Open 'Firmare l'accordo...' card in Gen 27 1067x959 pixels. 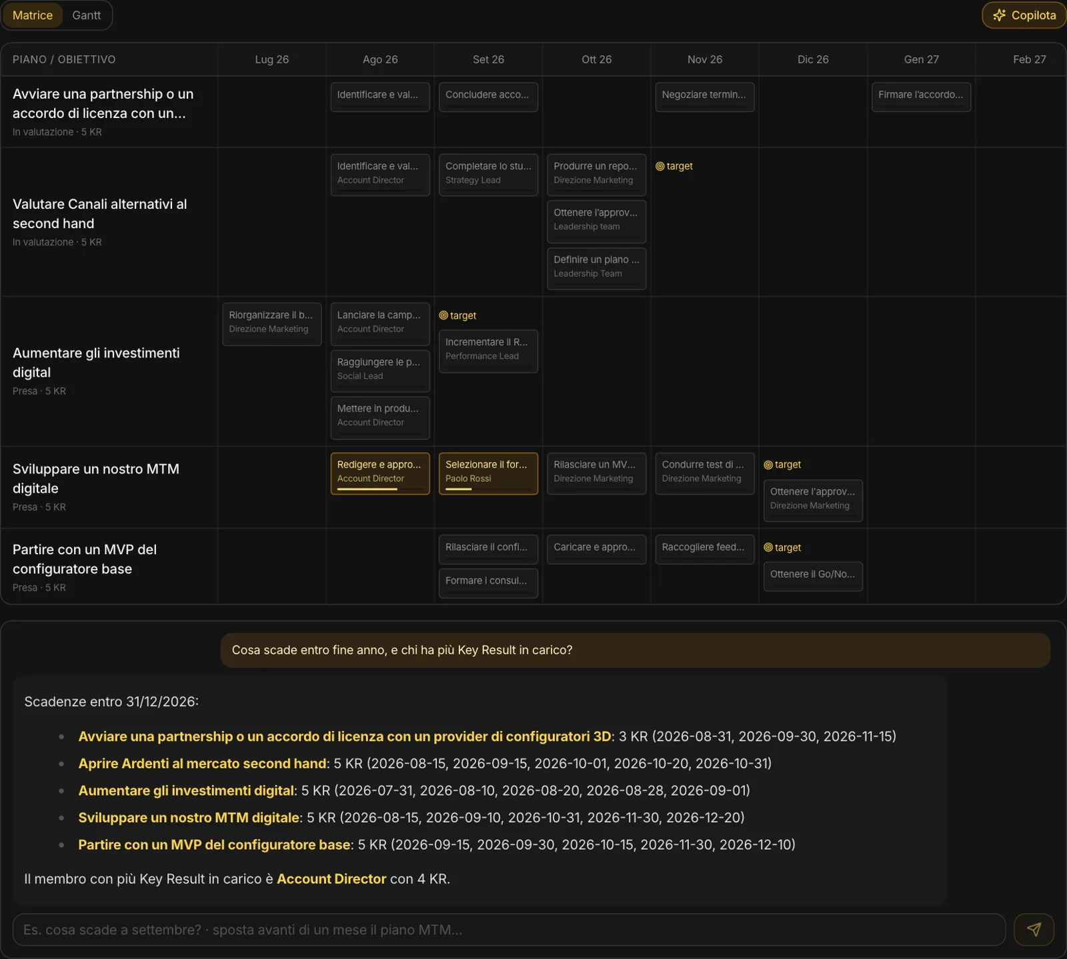click(921, 97)
